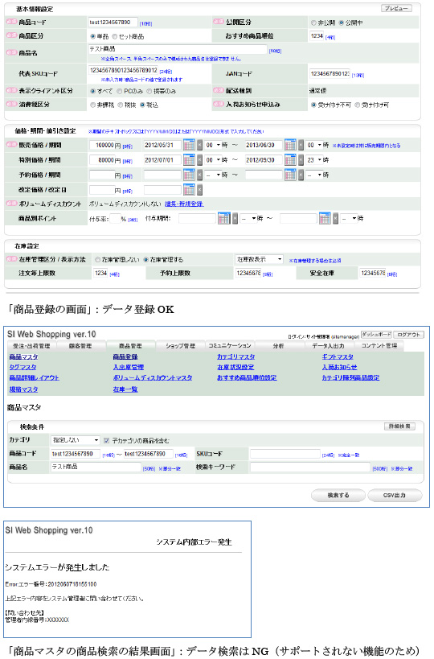
Task: Click the 検索する button
Action: click(x=338, y=495)
